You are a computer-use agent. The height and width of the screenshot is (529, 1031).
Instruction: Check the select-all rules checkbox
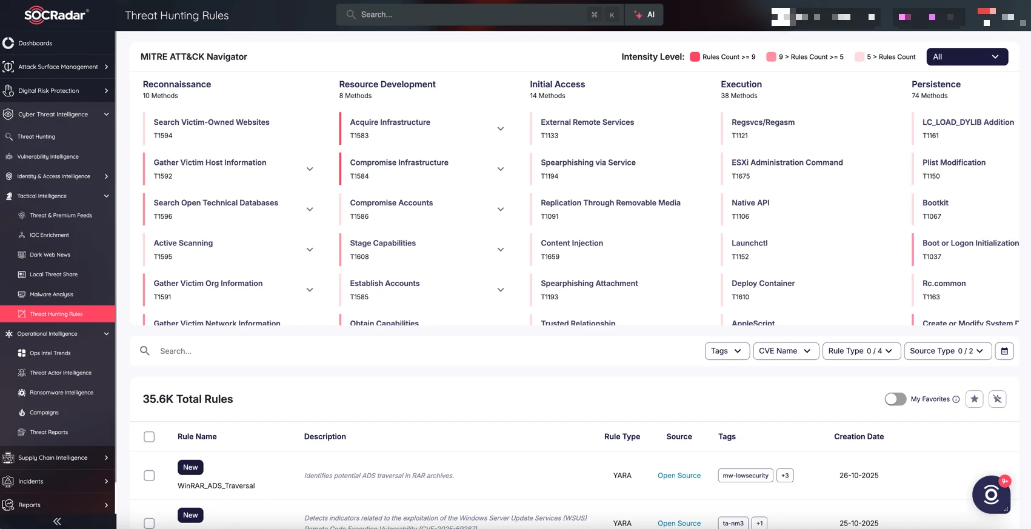coord(149,437)
